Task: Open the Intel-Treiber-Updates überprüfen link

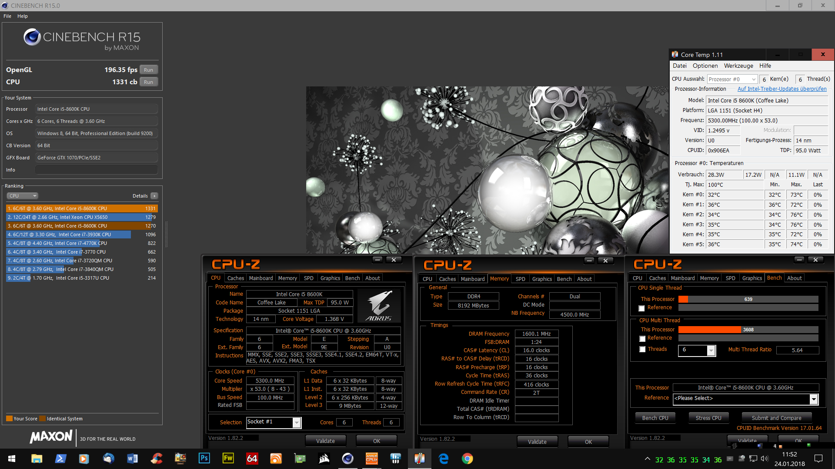Action: [782, 89]
